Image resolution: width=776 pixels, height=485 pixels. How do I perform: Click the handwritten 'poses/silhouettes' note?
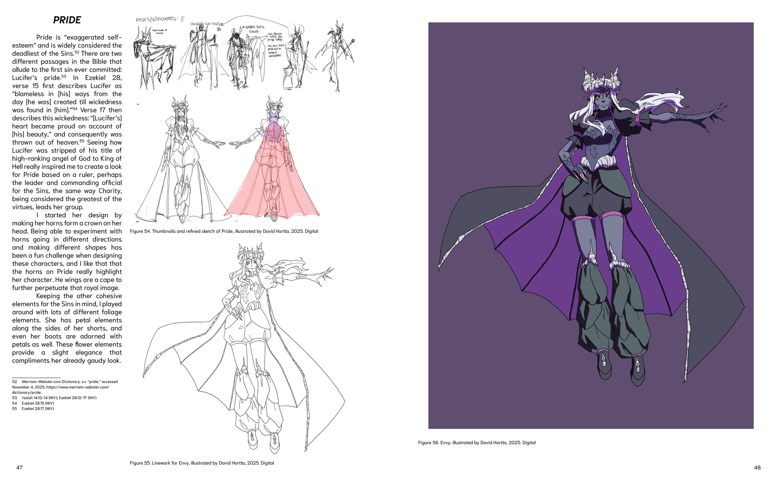[x=156, y=19]
